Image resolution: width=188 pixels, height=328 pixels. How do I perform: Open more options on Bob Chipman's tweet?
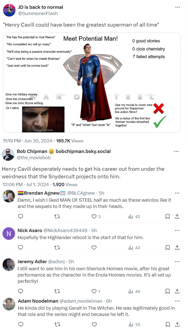(176, 151)
